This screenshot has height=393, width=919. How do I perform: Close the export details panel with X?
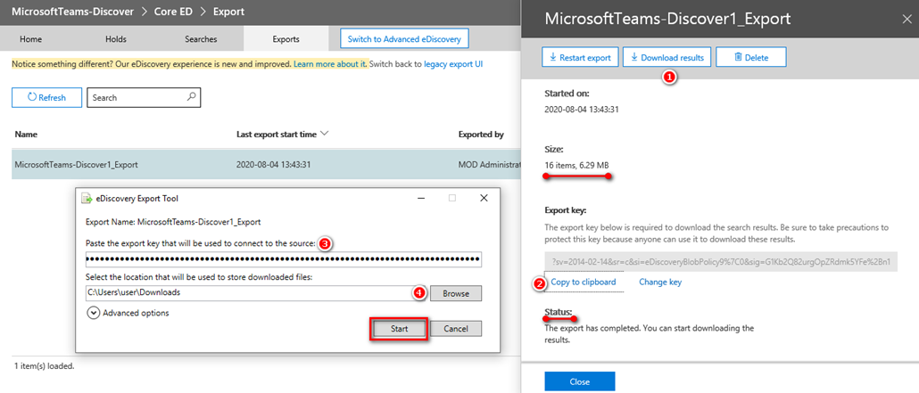coord(907,19)
